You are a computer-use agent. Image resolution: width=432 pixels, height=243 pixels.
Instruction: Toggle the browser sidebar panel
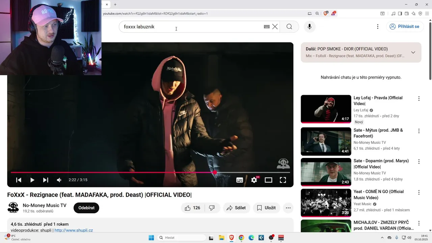(x=400, y=13)
